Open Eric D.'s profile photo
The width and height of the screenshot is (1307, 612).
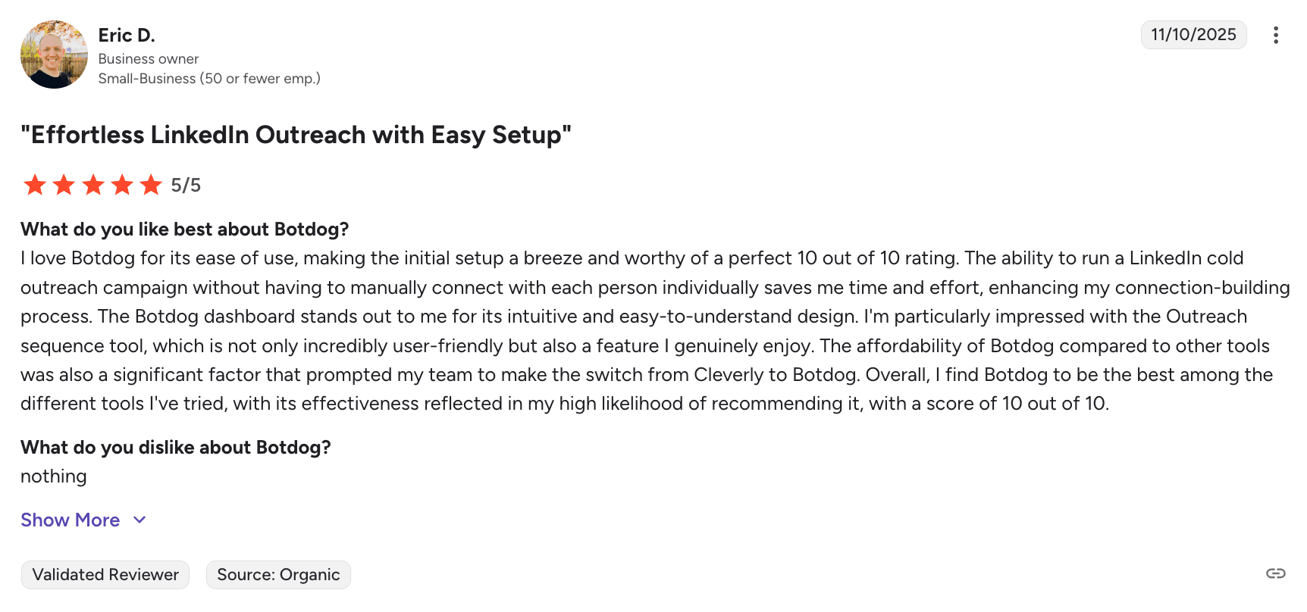54,55
